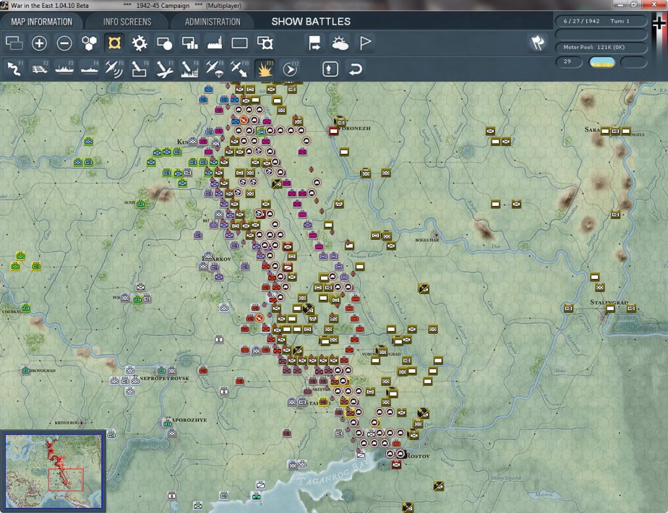Click the rectangle-with-circle toolbar icon
668x513 pixels.
coord(164,43)
